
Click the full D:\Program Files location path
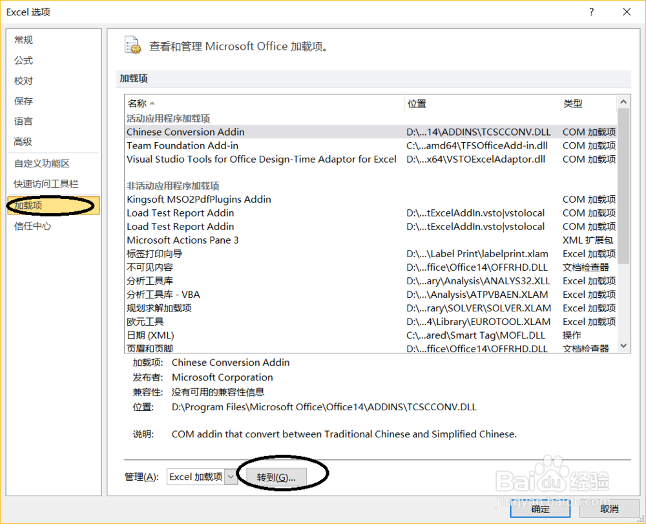324,407
